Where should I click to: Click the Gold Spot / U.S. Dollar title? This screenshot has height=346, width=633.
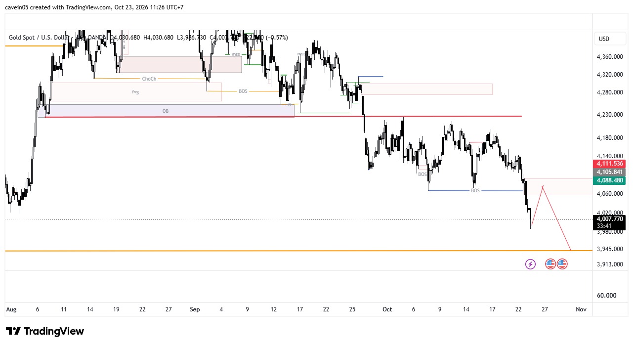[x=40, y=38]
